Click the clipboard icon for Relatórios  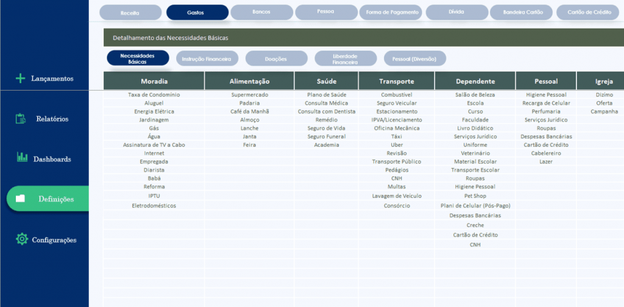pos(21,119)
